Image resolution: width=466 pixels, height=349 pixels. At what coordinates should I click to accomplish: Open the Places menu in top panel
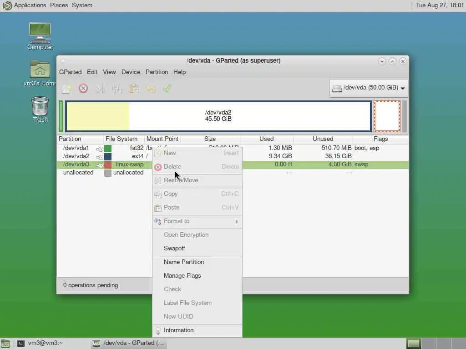(59, 5)
